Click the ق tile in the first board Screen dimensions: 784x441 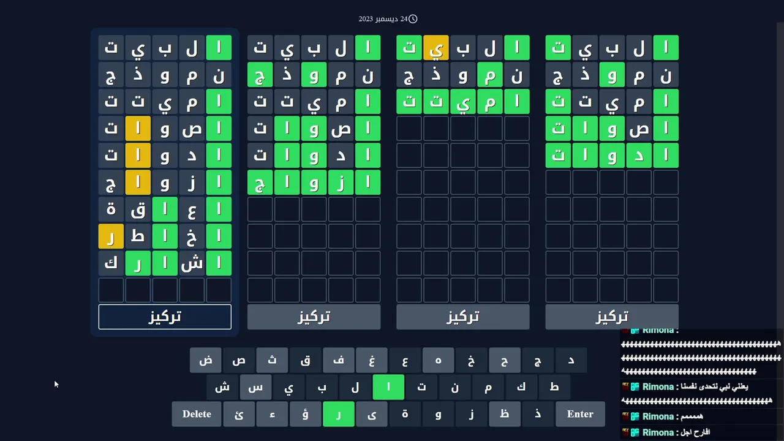[x=138, y=209]
